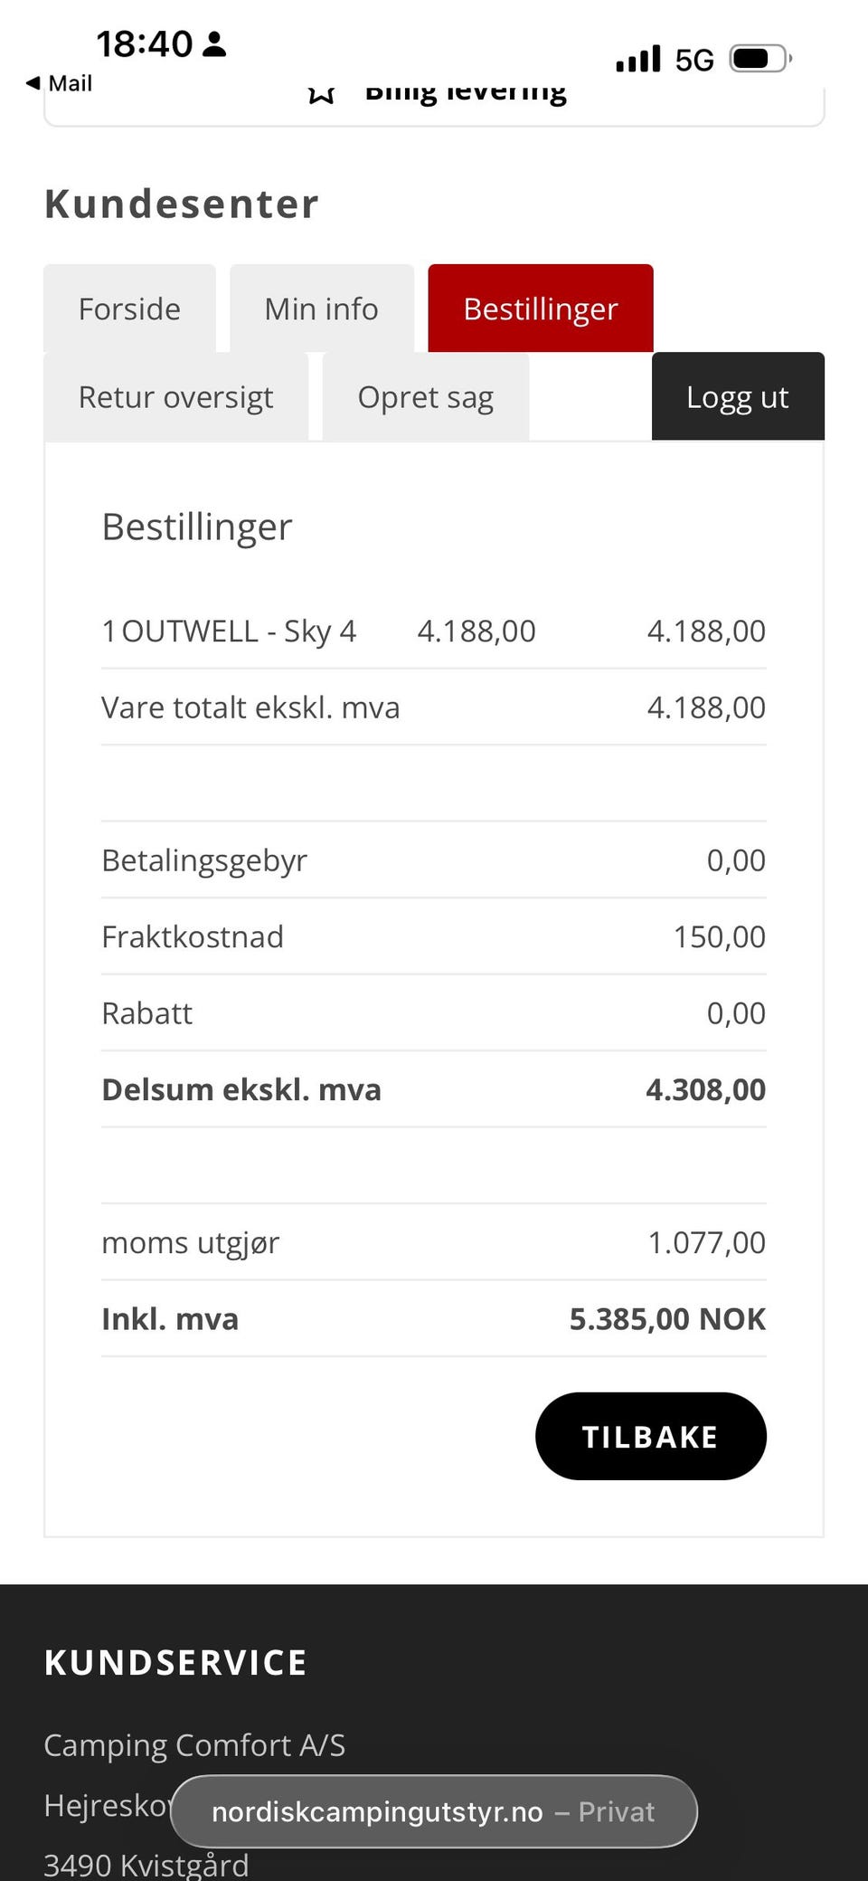Screen dimensions: 868x1881
Task: Tap the KUNDSERVICE footer heading
Action: [x=175, y=1662]
